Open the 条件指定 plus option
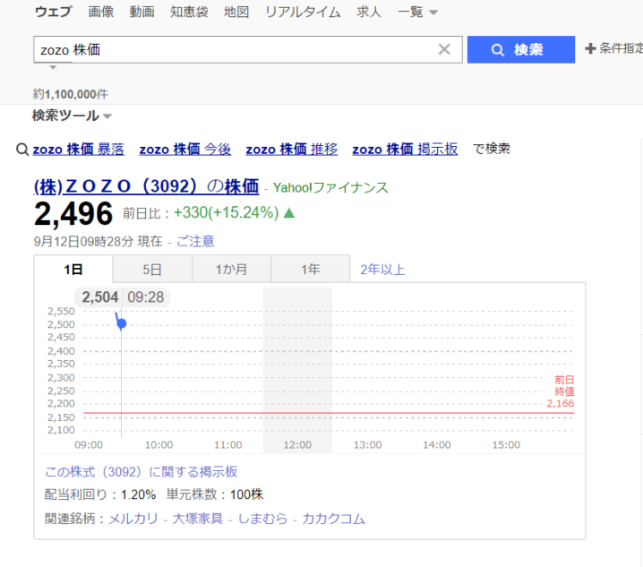 pos(613,49)
